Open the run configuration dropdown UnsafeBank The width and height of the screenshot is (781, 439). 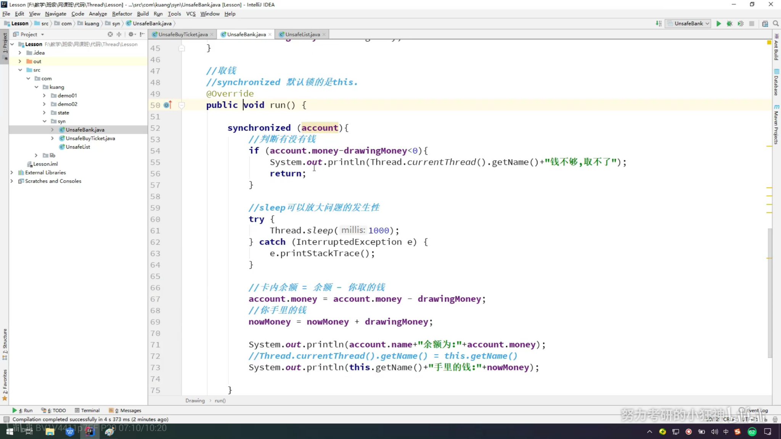click(689, 24)
